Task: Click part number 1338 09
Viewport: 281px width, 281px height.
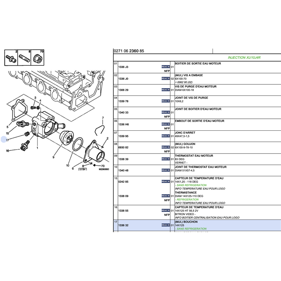Action: click(123, 196)
